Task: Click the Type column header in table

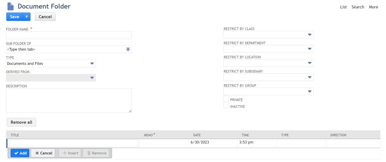Action: tap(285, 135)
